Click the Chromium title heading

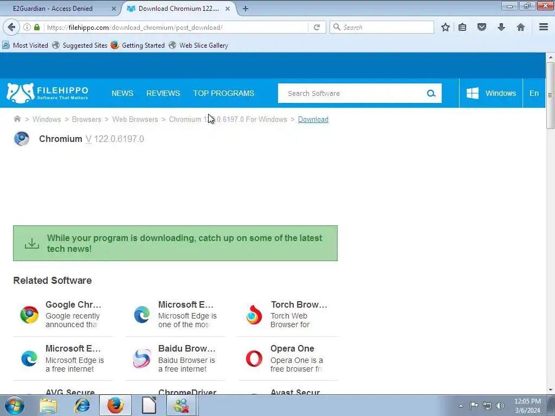click(61, 139)
